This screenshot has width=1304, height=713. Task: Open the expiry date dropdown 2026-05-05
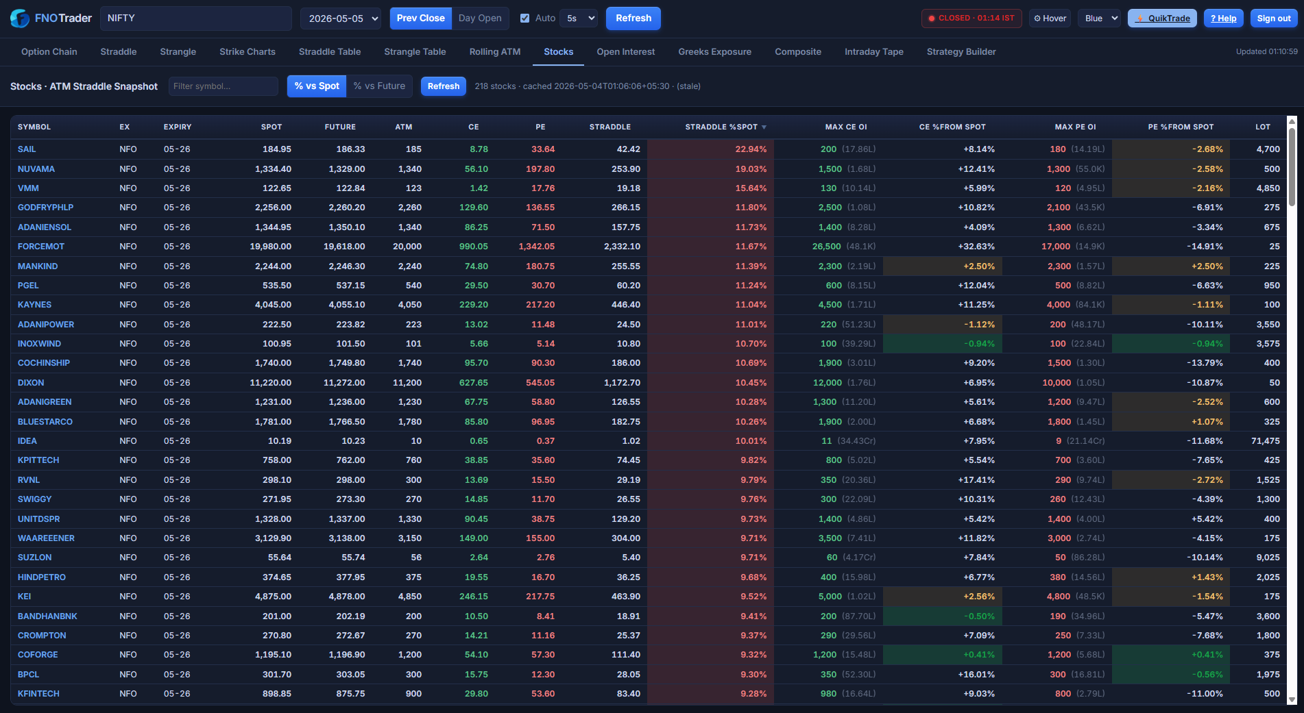pyautogui.click(x=341, y=18)
